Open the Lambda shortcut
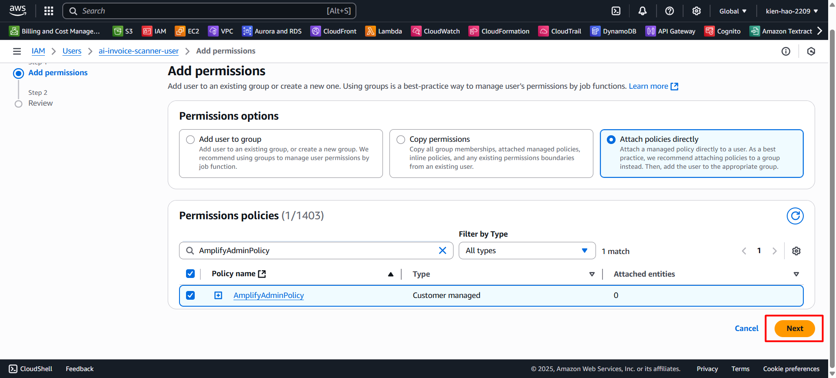Screen dimensions: 836x378 point(383,31)
